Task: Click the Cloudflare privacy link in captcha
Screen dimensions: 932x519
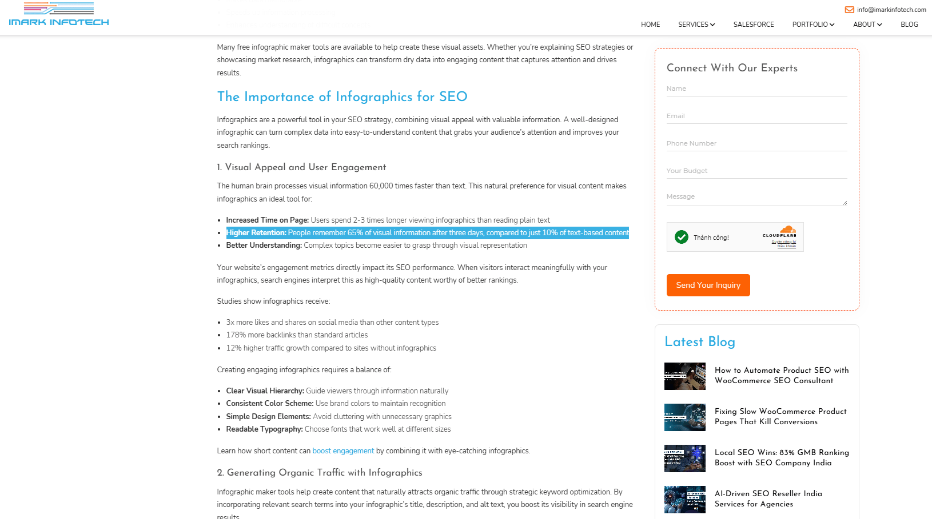Action: click(x=783, y=242)
